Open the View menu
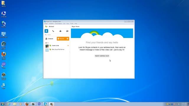The height and width of the screenshot is (106, 189). 68,24
